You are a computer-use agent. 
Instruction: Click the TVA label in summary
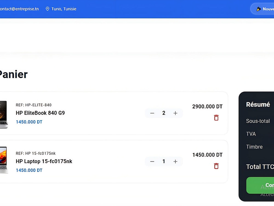coord(251,134)
